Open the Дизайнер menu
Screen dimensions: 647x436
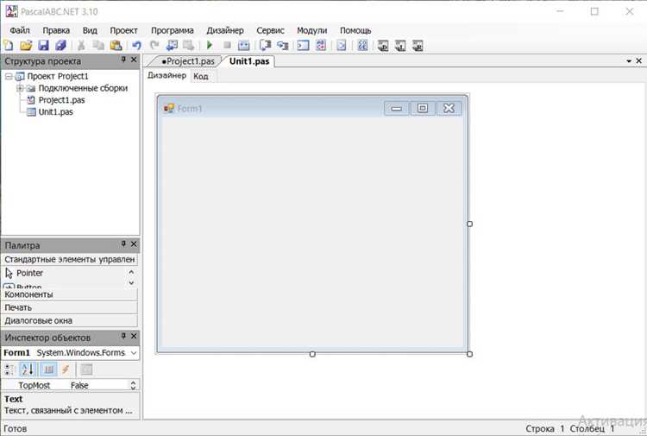(225, 30)
